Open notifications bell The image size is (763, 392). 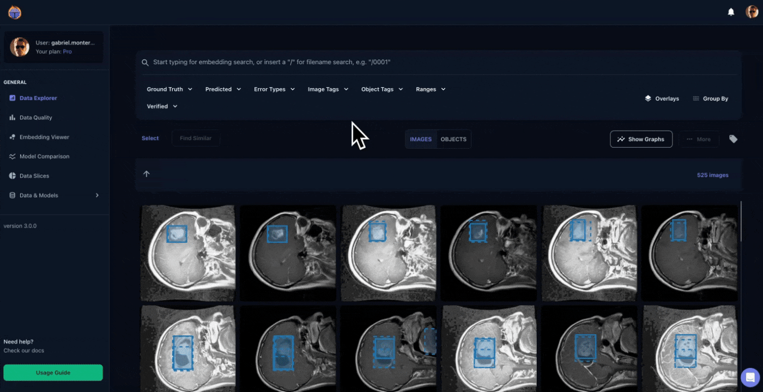click(731, 12)
